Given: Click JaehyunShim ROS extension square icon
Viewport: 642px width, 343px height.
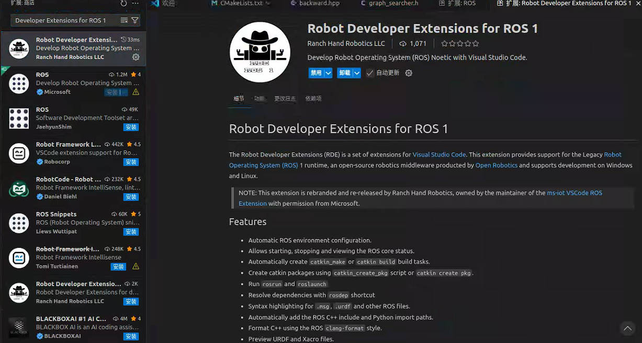Looking at the screenshot, I should click(x=19, y=119).
